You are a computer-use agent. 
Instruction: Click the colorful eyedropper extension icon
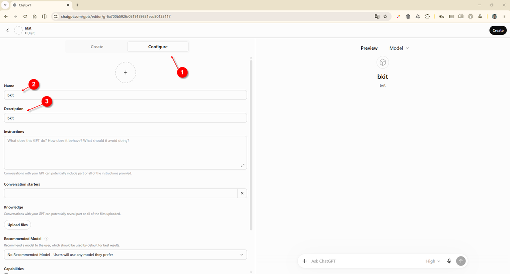[x=398, y=16]
